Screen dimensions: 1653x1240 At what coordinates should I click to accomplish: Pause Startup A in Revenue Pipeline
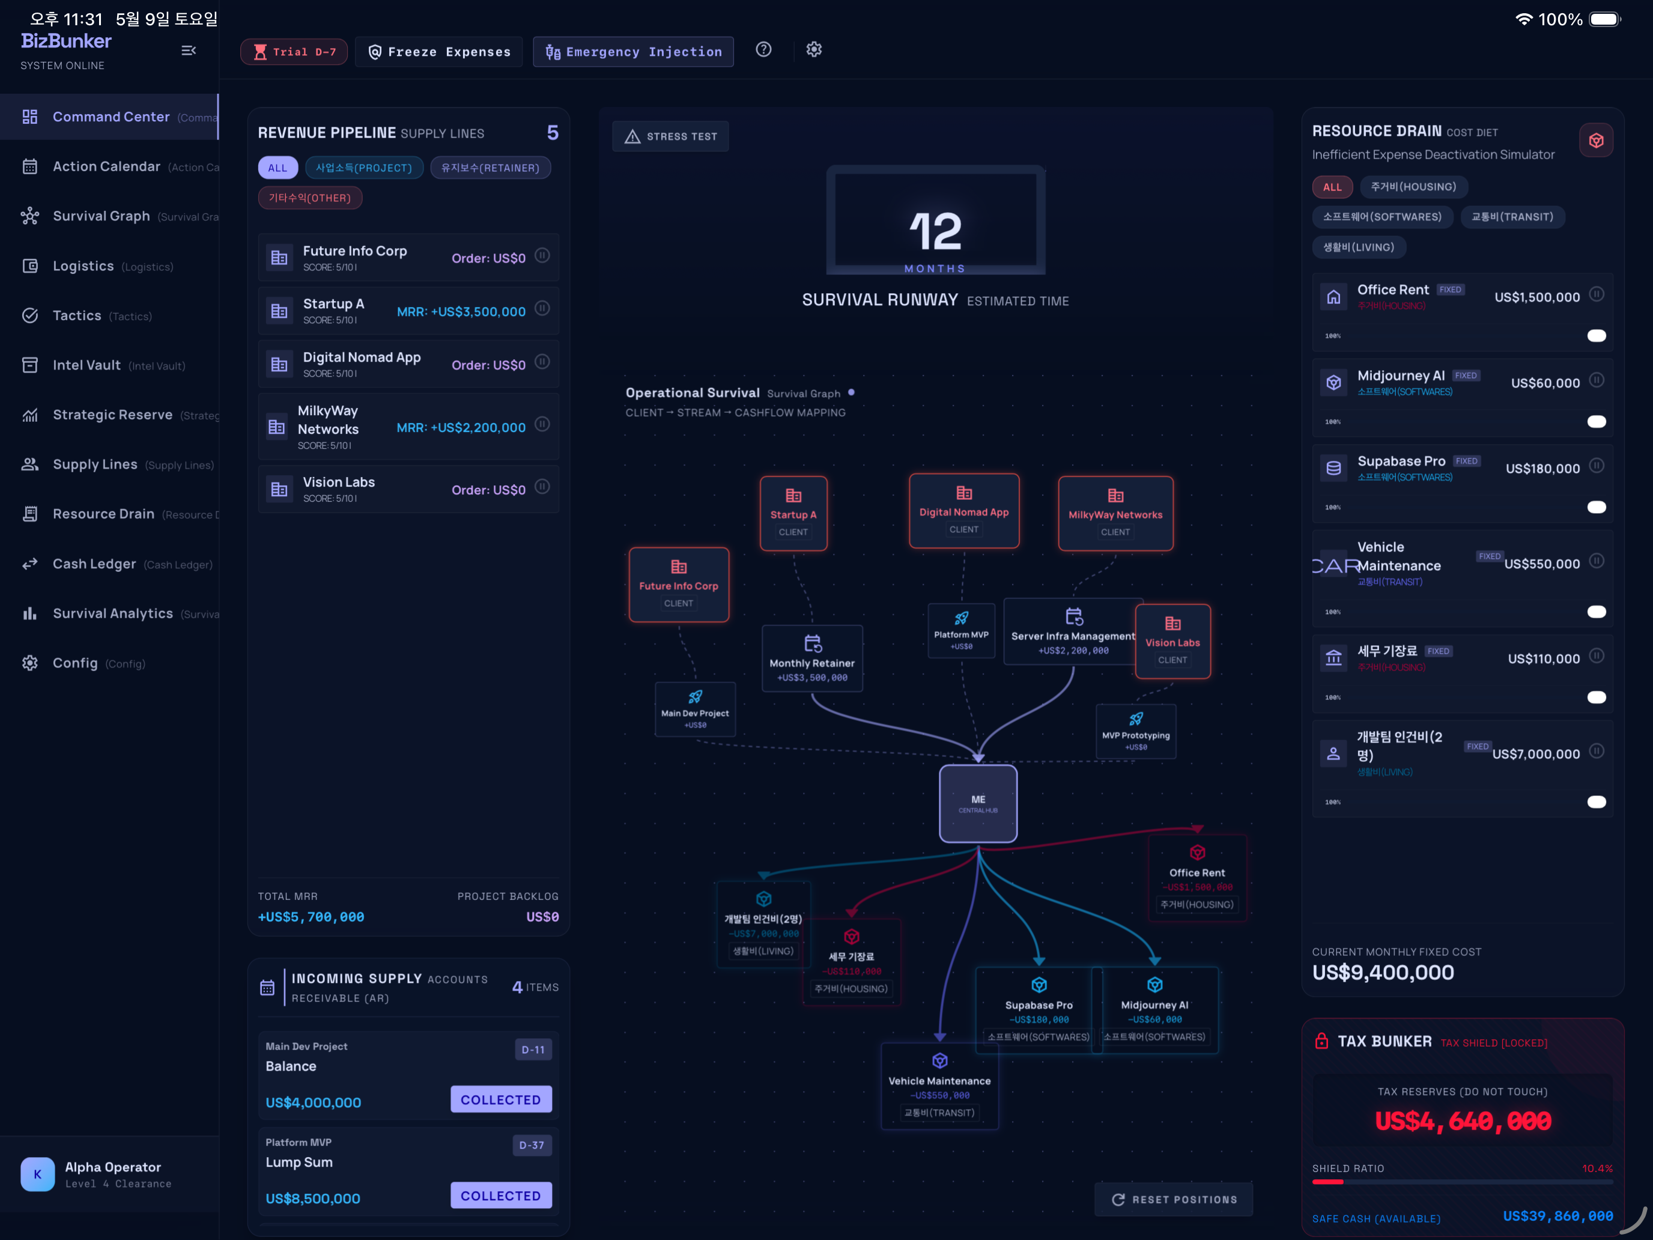(542, 308)
